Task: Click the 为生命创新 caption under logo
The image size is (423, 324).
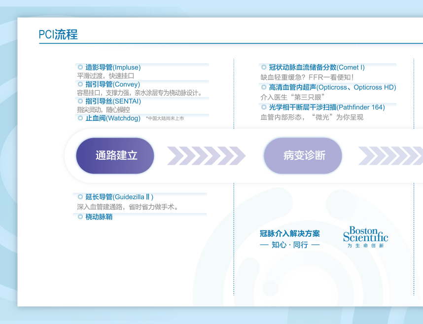Action: [365, 246]
